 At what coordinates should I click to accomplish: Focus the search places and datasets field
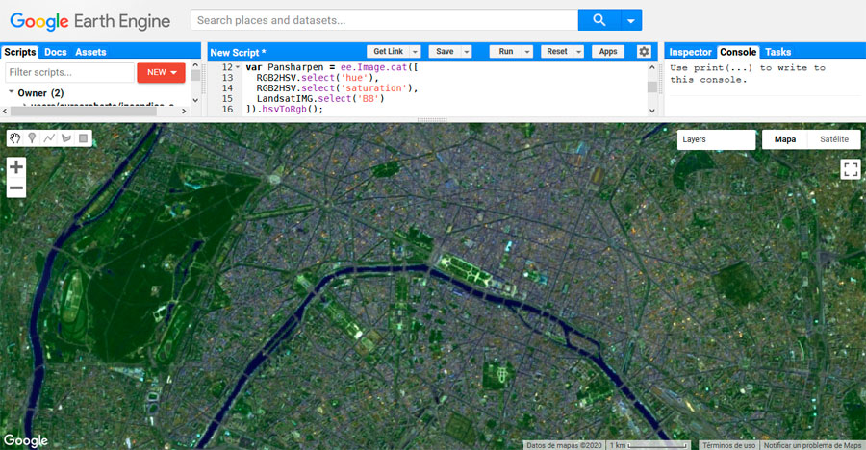coord(384,20)
